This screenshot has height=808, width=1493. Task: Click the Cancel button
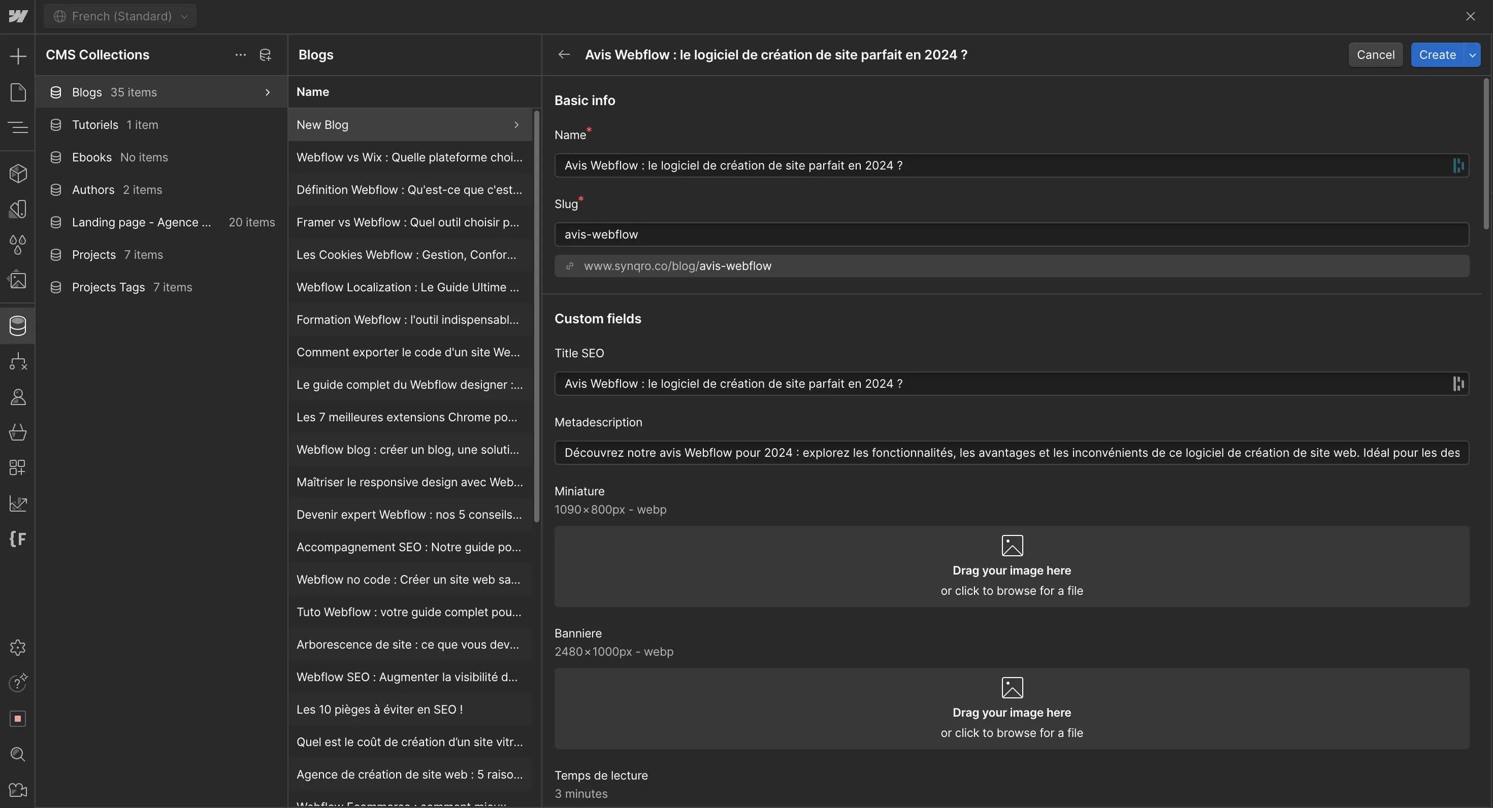1375,55
